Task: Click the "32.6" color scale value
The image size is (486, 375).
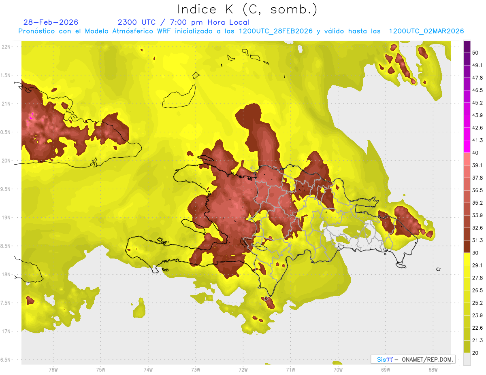Action: [477, 228]
